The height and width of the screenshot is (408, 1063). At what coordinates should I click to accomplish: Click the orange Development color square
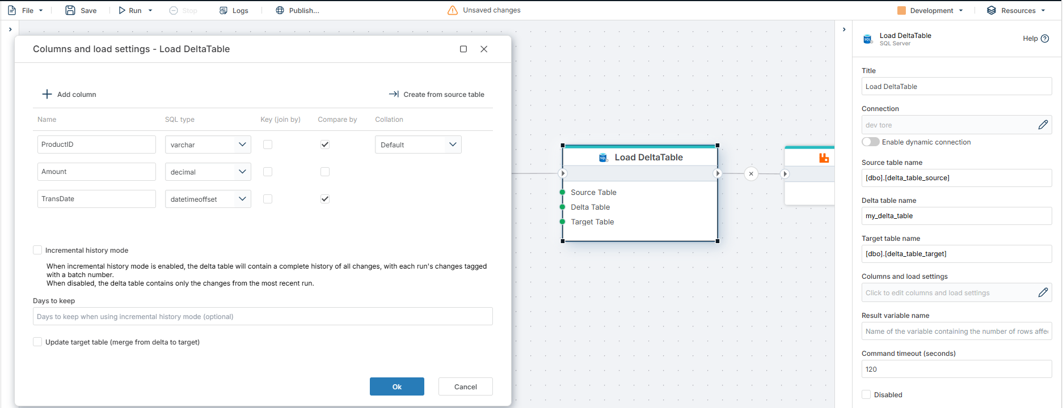[901, 10]
